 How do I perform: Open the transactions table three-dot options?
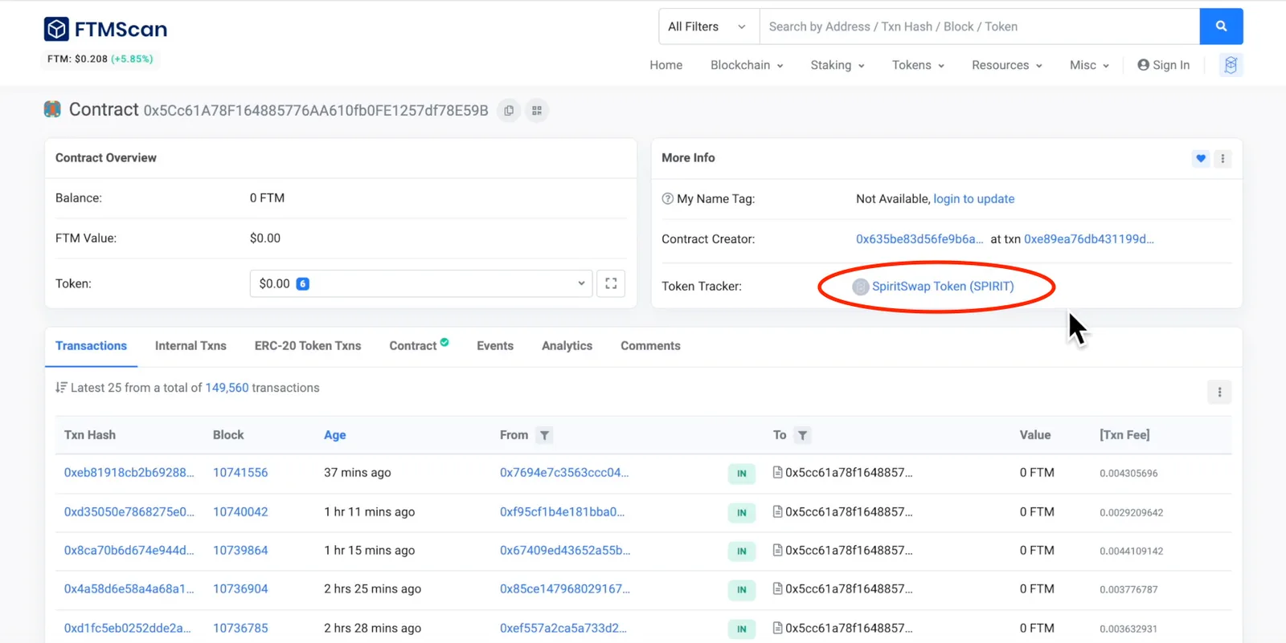point(1219,392)
